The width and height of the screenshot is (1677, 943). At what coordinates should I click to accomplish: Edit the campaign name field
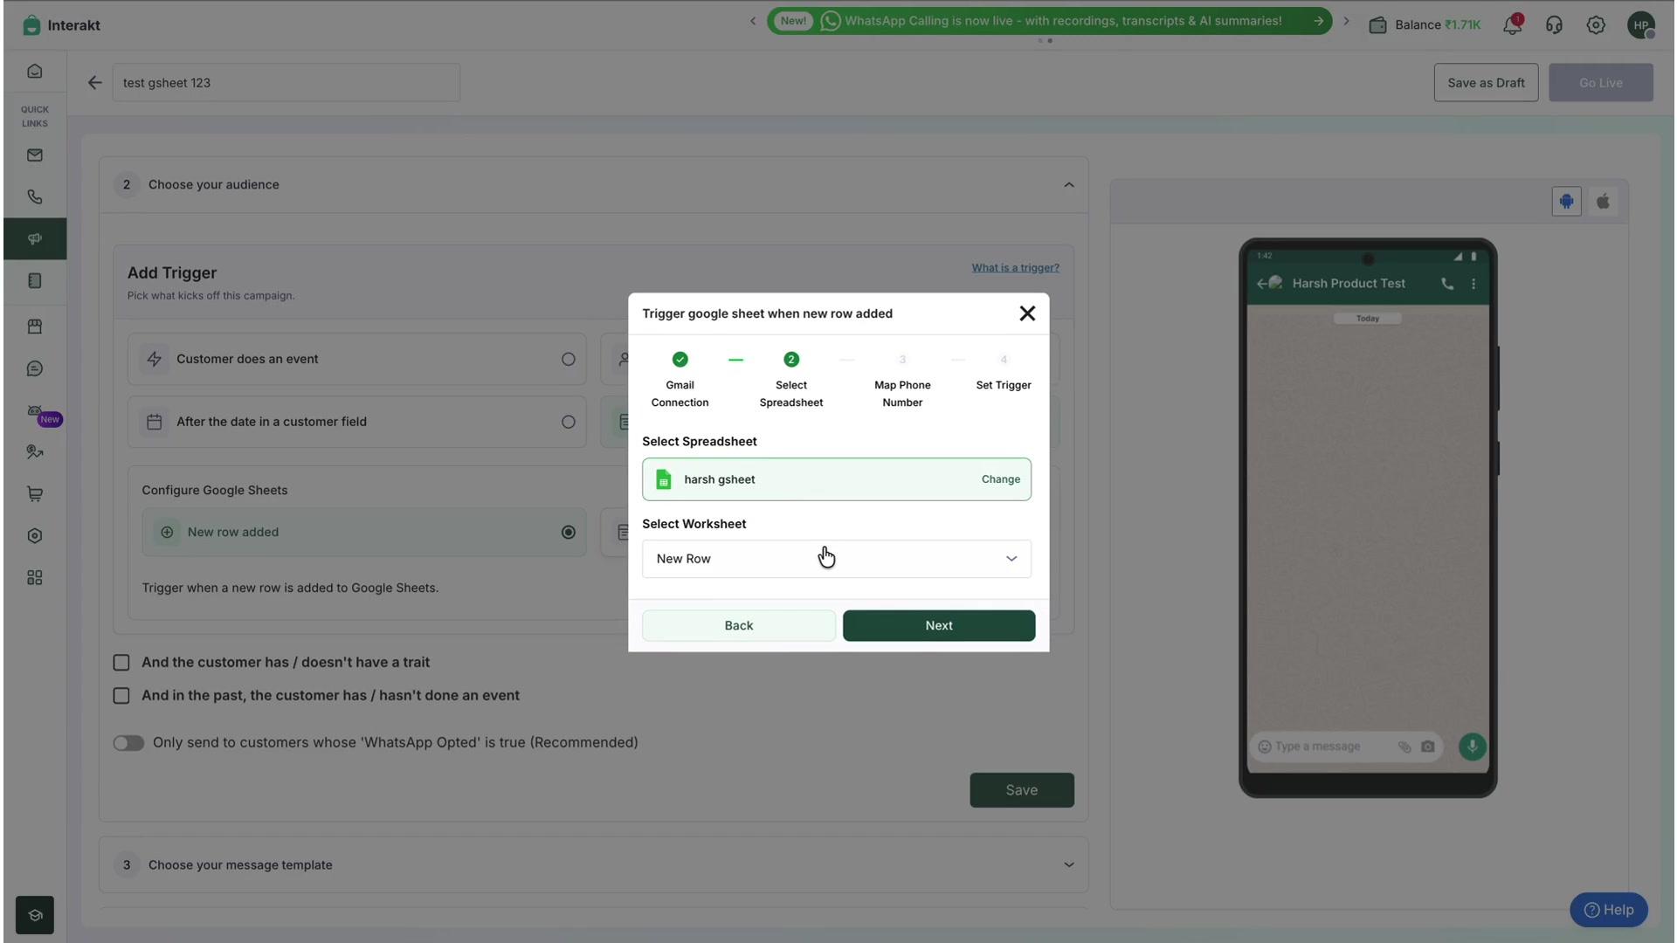[x=286, y=83]
